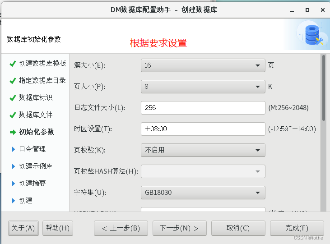330x244 pixels.
Task: Click the 关于(A) button
Action: pos(23,228)
